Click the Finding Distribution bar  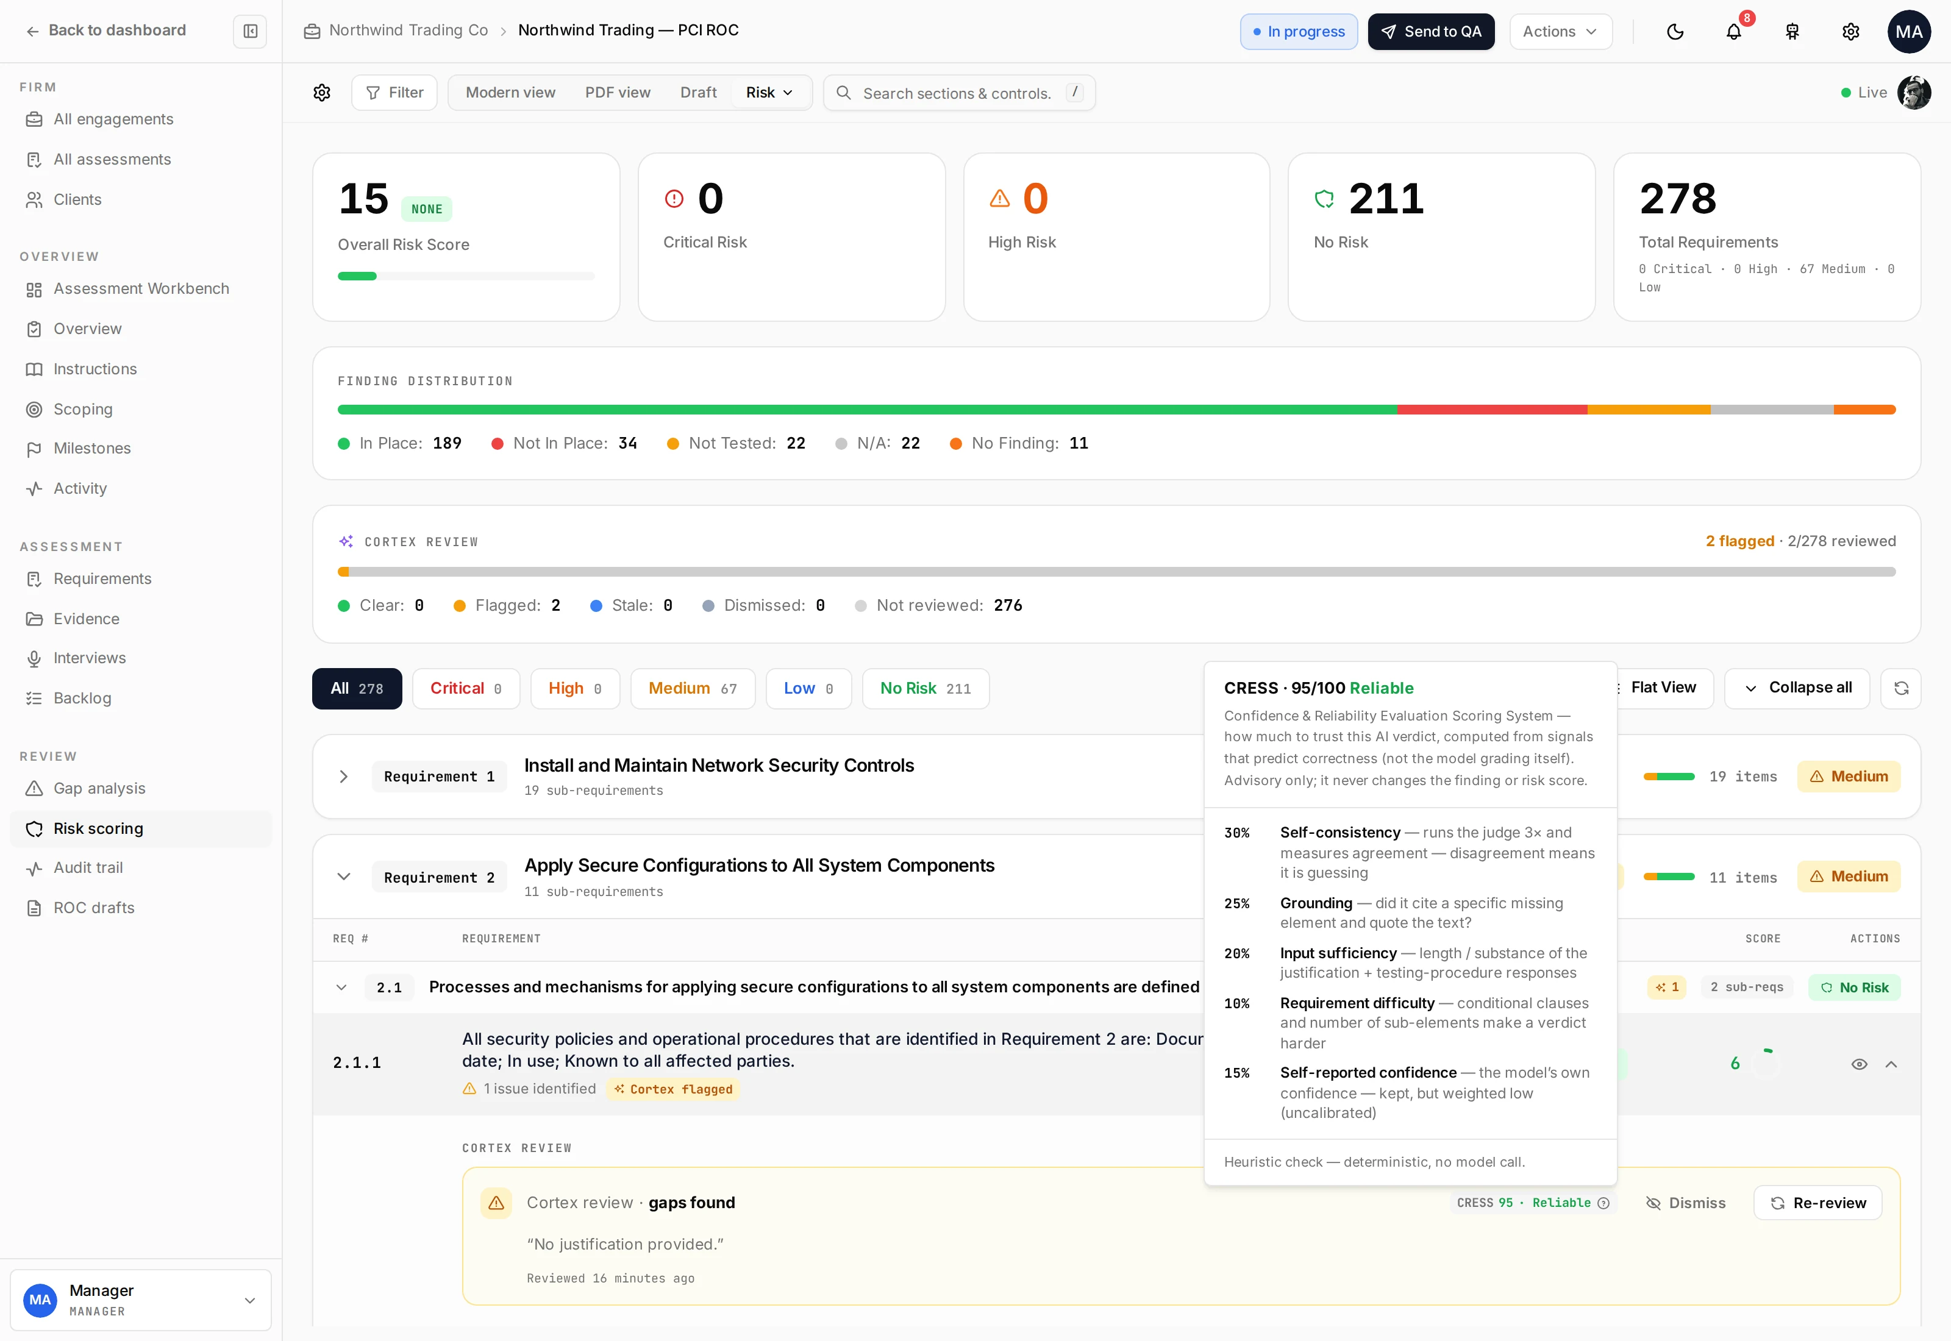[x=1117, y=410]
